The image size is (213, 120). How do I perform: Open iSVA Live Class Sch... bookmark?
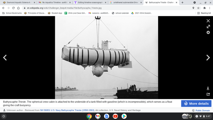[76, 13]
